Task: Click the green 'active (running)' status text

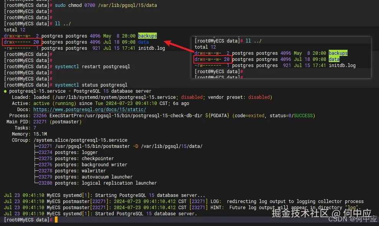Action: [55, 103]
